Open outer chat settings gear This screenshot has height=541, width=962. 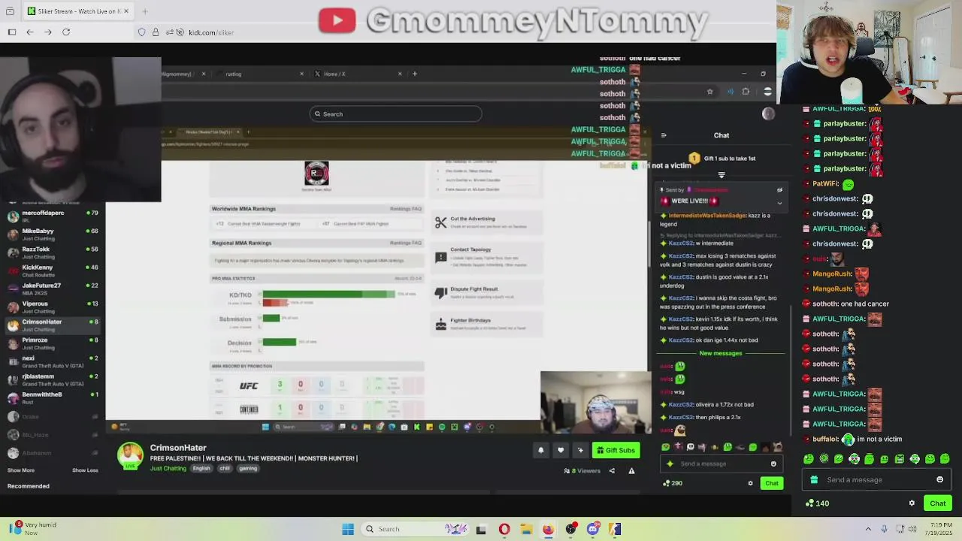pos(912,503)
